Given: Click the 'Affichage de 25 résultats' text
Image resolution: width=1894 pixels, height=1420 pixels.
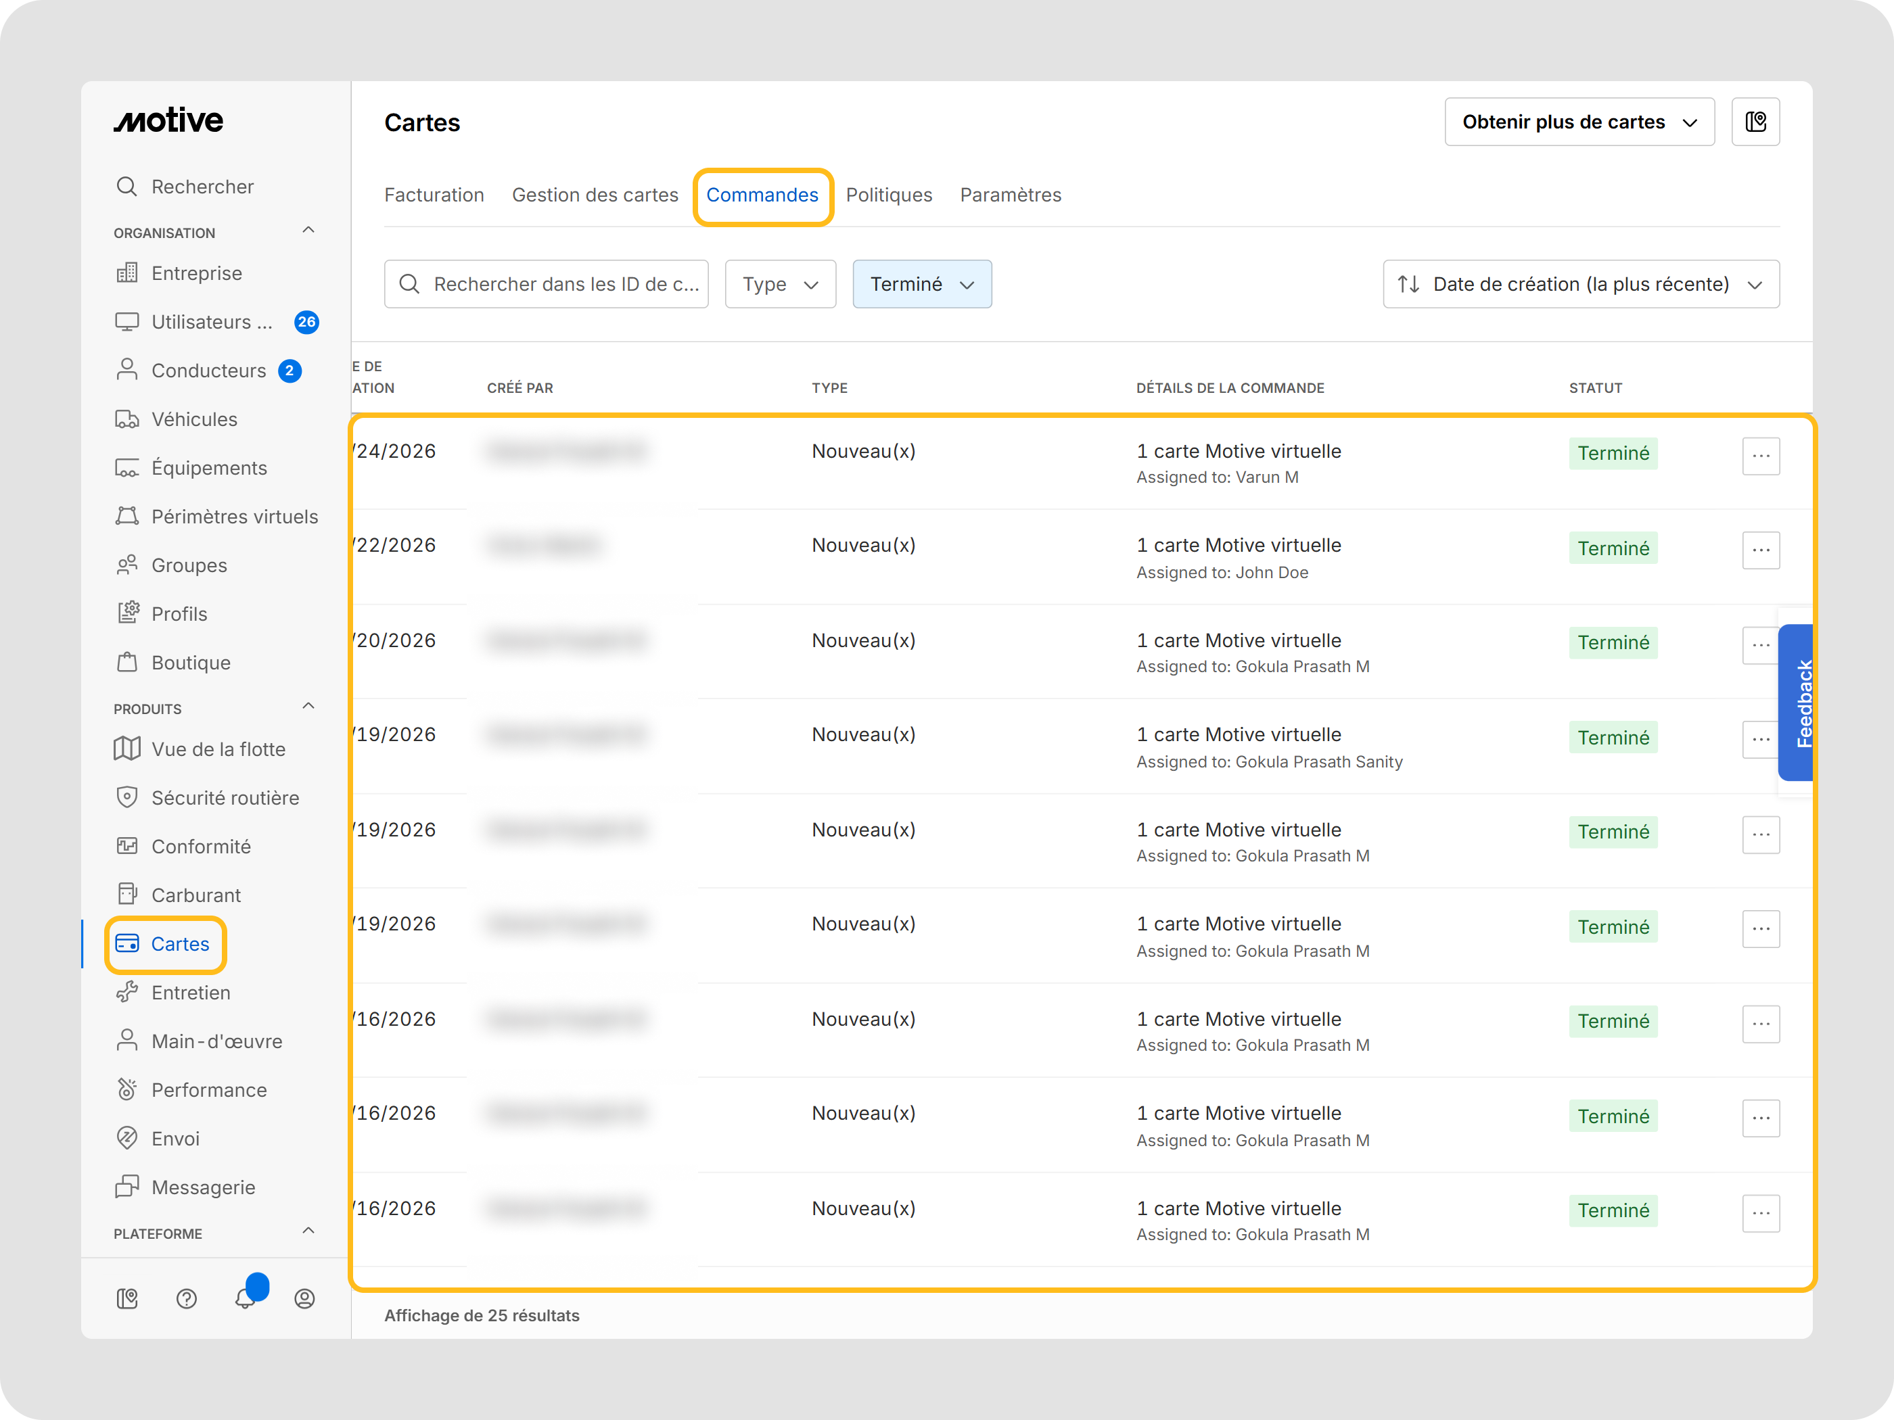Looking at the screenshot, I should point(482,1316).
